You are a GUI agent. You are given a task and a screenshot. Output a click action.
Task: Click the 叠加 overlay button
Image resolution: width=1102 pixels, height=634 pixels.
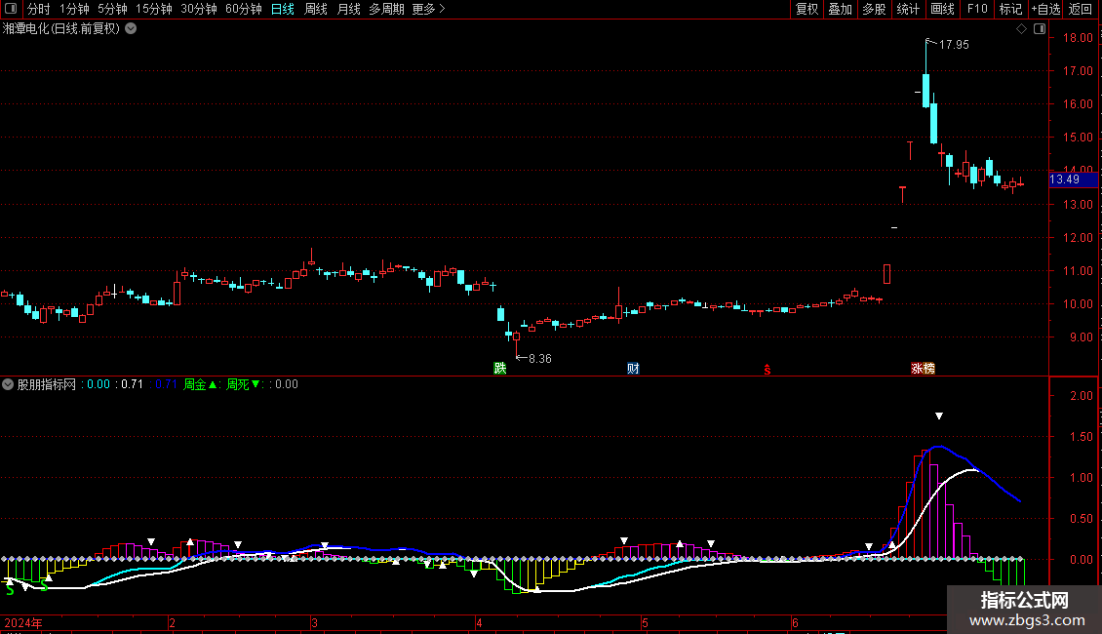pyautogui.click(x=840, y=9)
